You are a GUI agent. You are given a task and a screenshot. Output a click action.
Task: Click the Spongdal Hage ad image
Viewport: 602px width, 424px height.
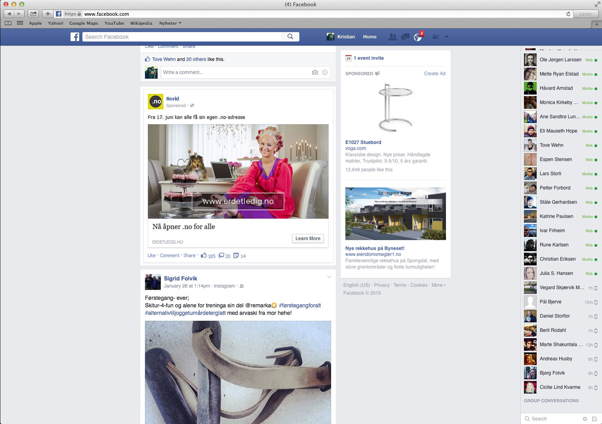396,214
